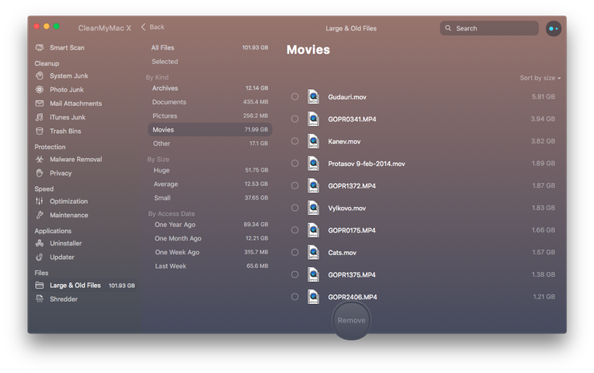Select the Large & Old Files folder icon

pyautogui.click(x=39, y=285)
